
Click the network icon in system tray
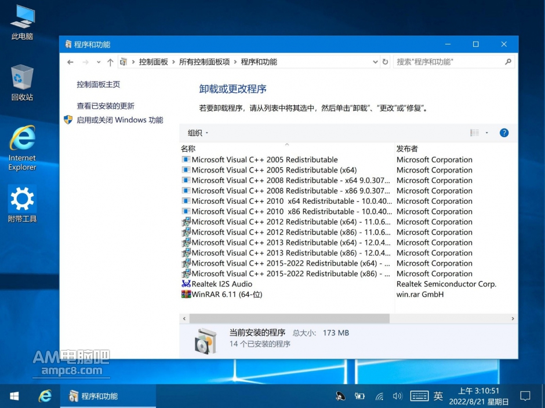tap(379, 396)
